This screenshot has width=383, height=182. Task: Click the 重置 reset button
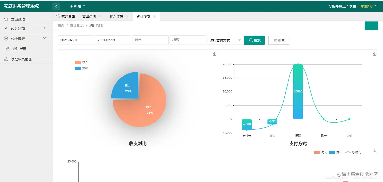tap(279, 40)
